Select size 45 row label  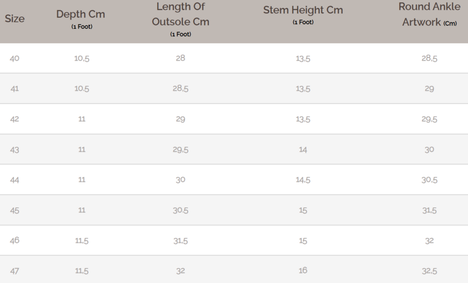pos(14,210)
